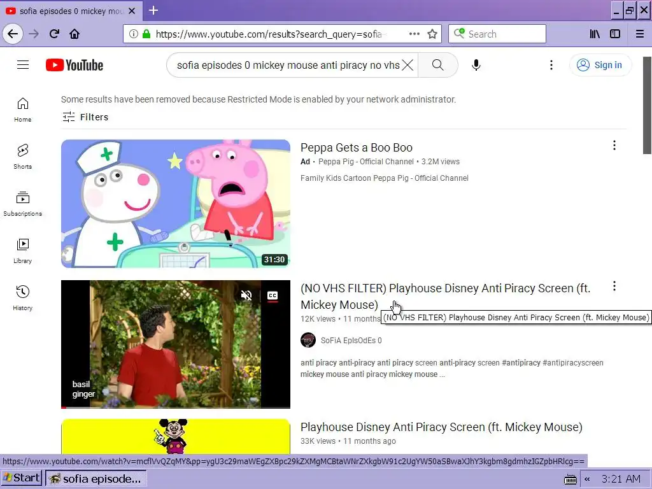Expand the search Filters
652x489 pixels.
pos(85,117)
